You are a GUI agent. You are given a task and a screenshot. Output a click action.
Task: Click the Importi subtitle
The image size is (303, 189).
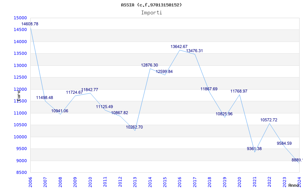click(x=151, y=13)
